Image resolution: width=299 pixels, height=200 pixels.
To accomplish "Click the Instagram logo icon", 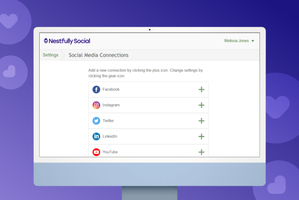I will pyautogui.click(x=96, y=105).
